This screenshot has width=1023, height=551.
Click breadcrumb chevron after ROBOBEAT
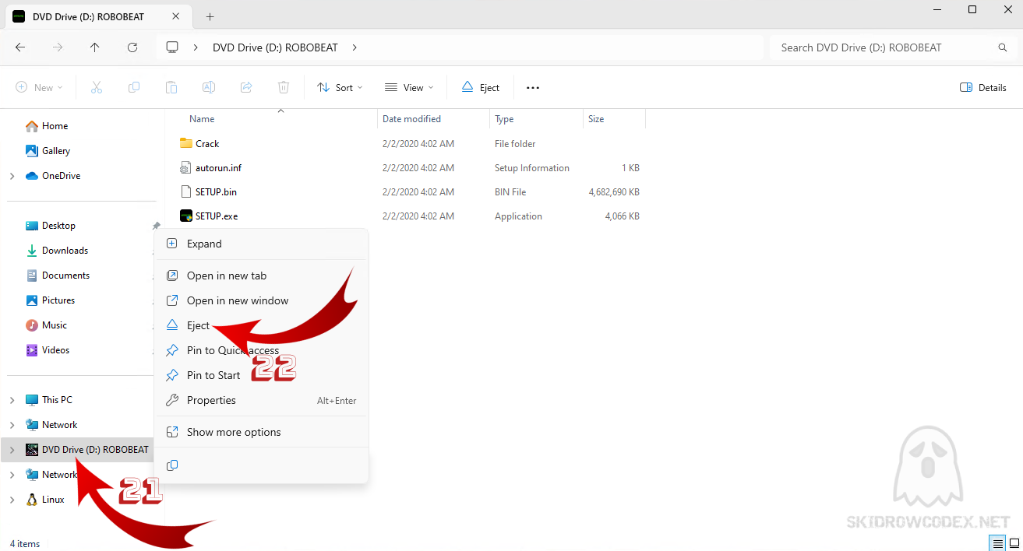coord(355,47)
